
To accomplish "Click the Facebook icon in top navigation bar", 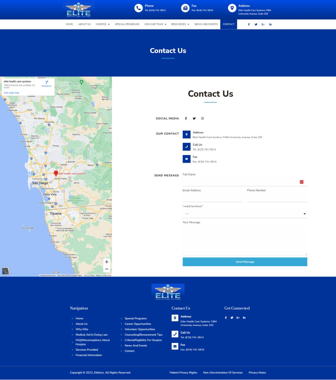I will [249, 24].
